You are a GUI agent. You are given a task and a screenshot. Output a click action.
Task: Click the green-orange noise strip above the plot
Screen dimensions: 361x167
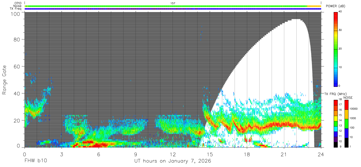click(173, 6)
